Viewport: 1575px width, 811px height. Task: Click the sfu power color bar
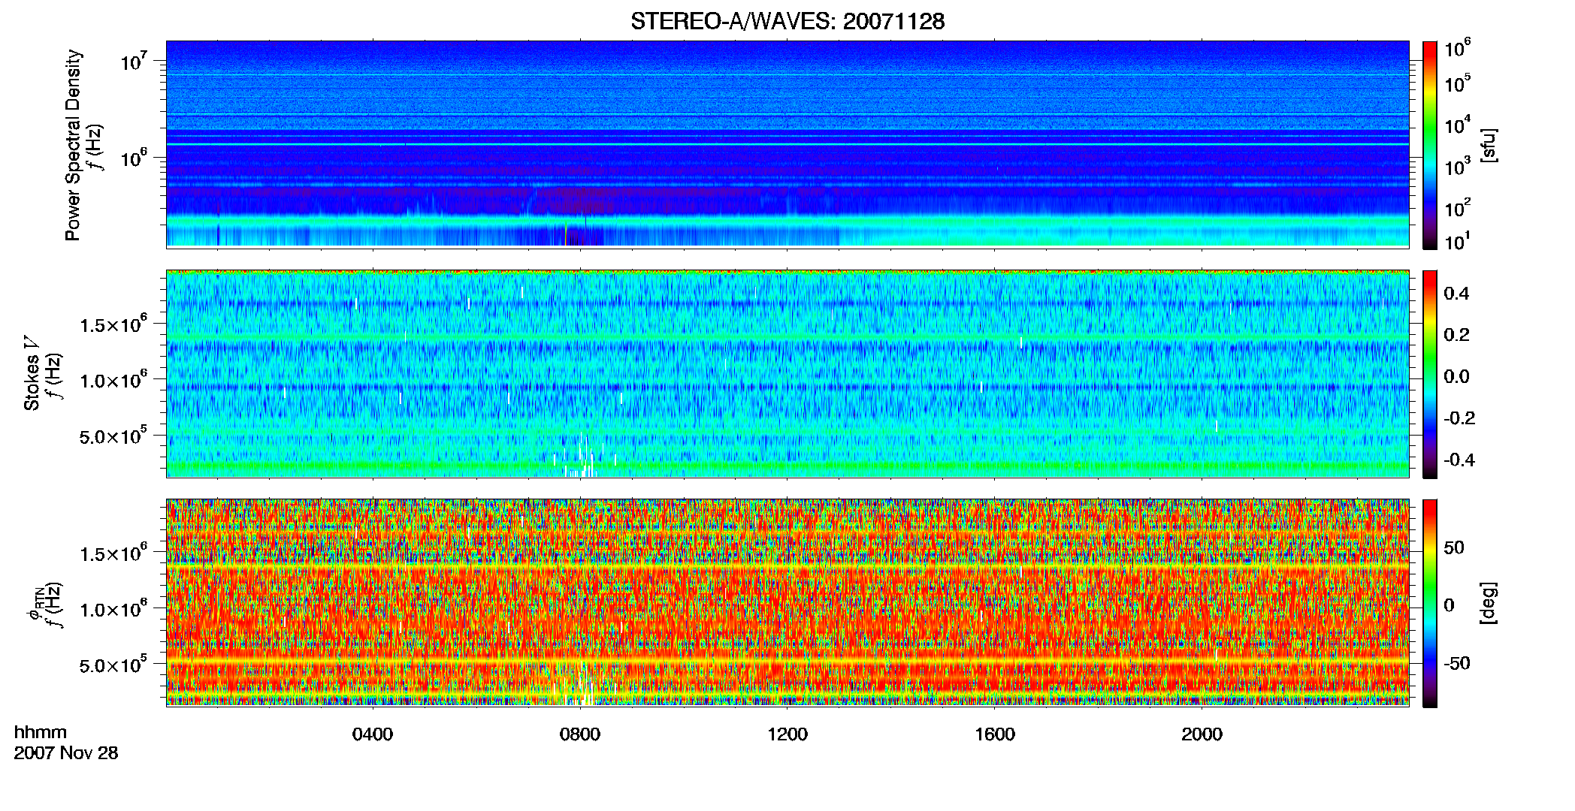(x=1430, y=145)
